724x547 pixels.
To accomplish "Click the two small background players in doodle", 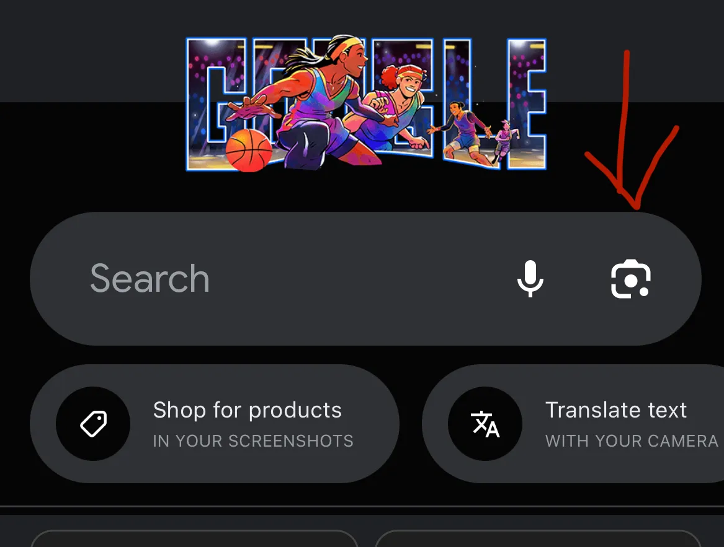I will (476, 133).
